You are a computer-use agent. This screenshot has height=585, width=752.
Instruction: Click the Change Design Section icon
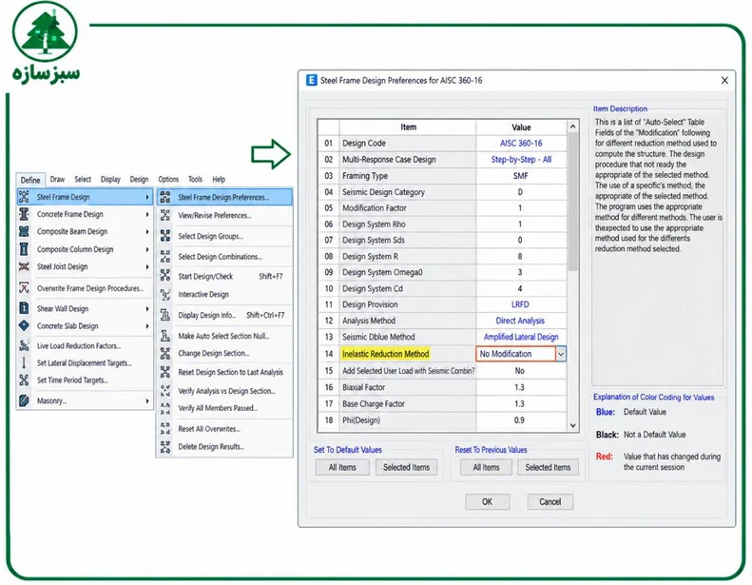(165, 353)
